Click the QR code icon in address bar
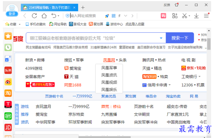Screen dimensions: 214x138 point(114,16)
